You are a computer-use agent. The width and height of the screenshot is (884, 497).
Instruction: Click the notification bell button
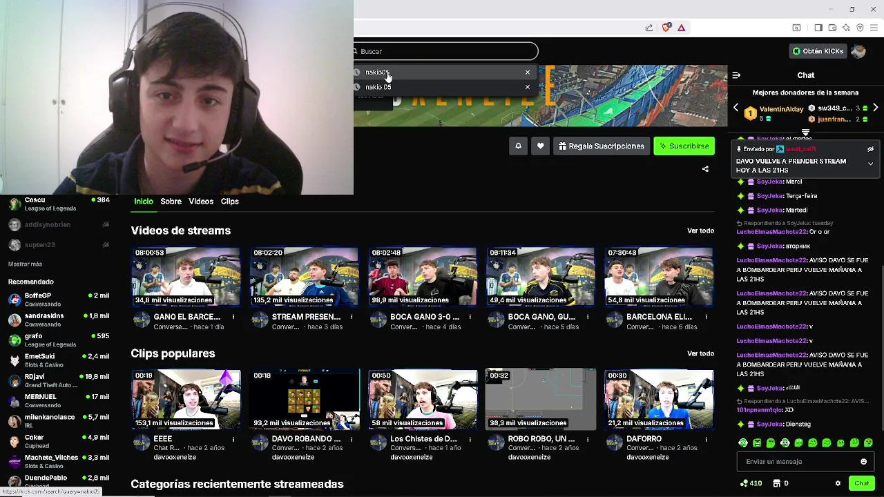[x=518, y=146]
